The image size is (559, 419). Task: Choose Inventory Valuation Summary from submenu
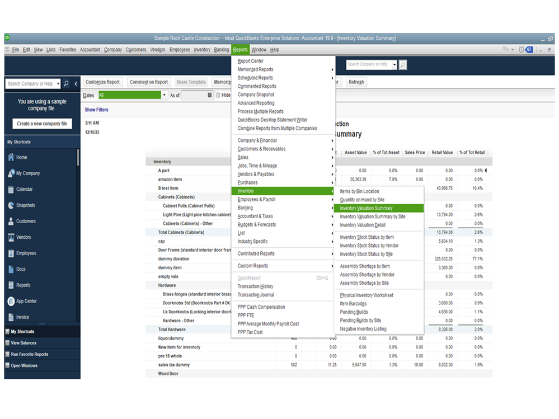(379, 208)
